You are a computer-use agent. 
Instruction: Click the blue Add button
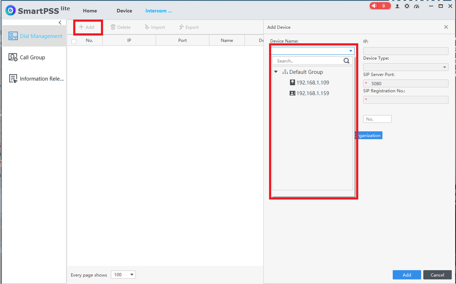click(407, 275)
